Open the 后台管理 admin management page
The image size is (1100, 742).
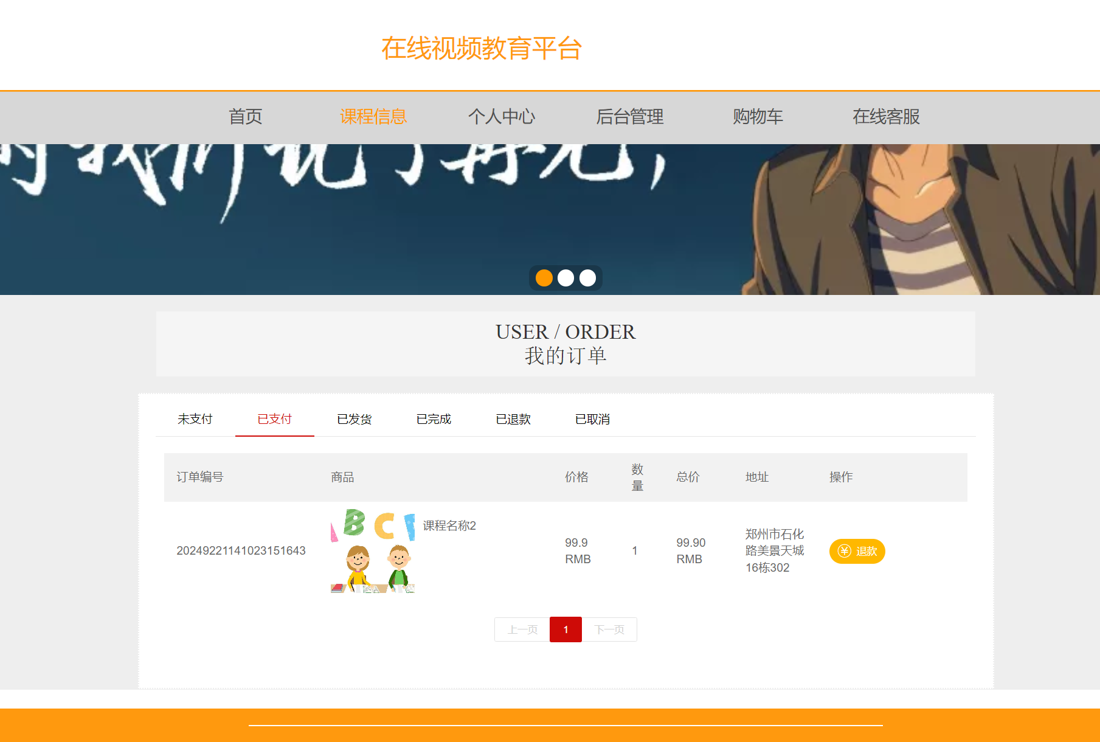(631, 117)
